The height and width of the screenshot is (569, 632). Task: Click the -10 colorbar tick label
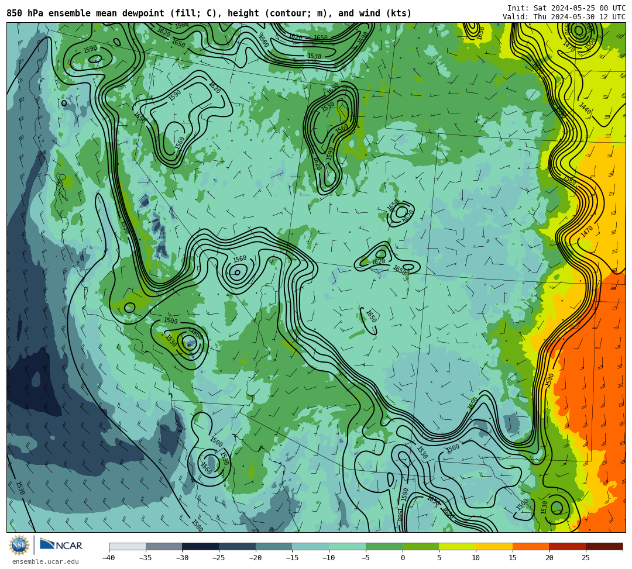[x=329, y=558]
